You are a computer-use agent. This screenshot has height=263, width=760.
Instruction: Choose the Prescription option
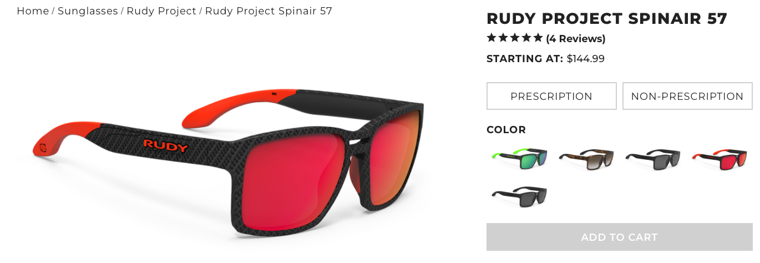tap(551, 96)
